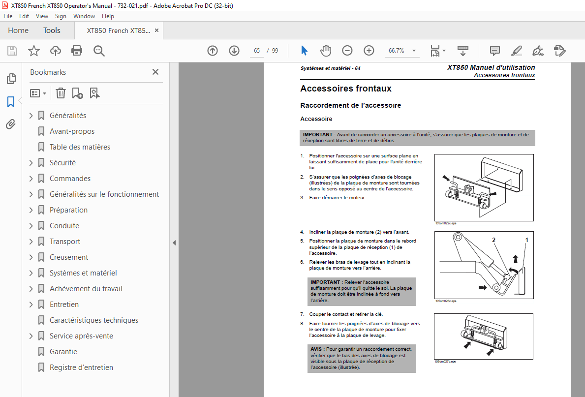Activate the selection arrow tool
The width and height of the screenshot is (585, 397).
coord(305,50)
